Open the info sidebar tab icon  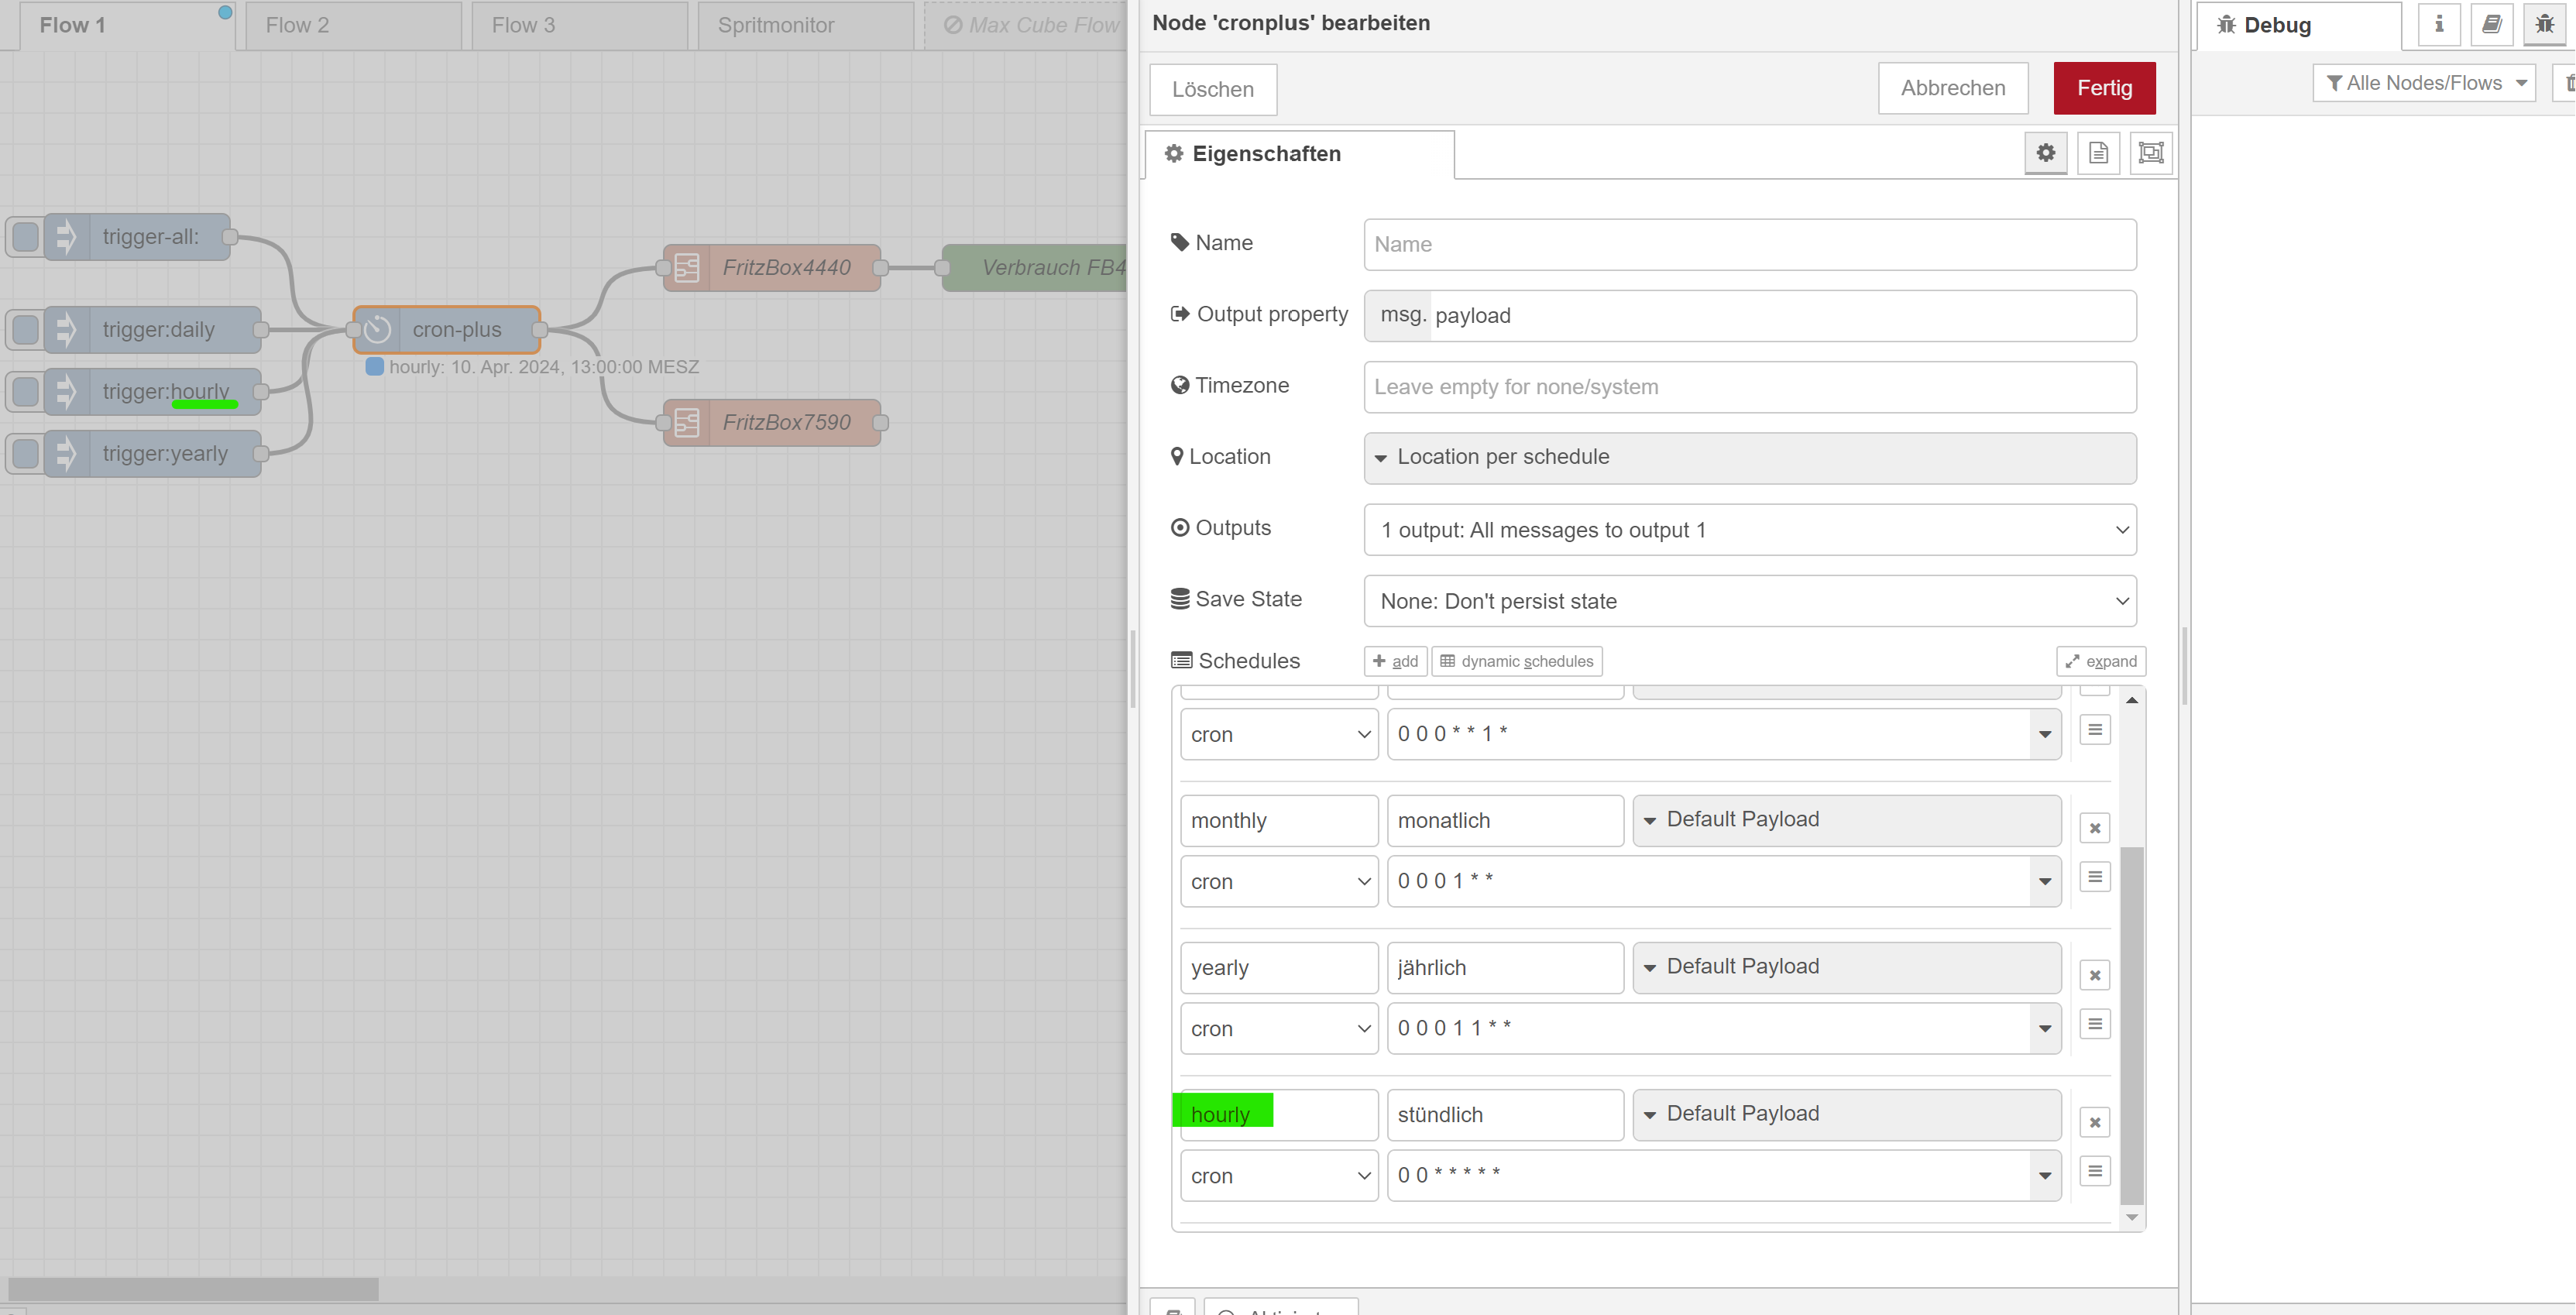pyautogui.click(x=2438, y=25)
